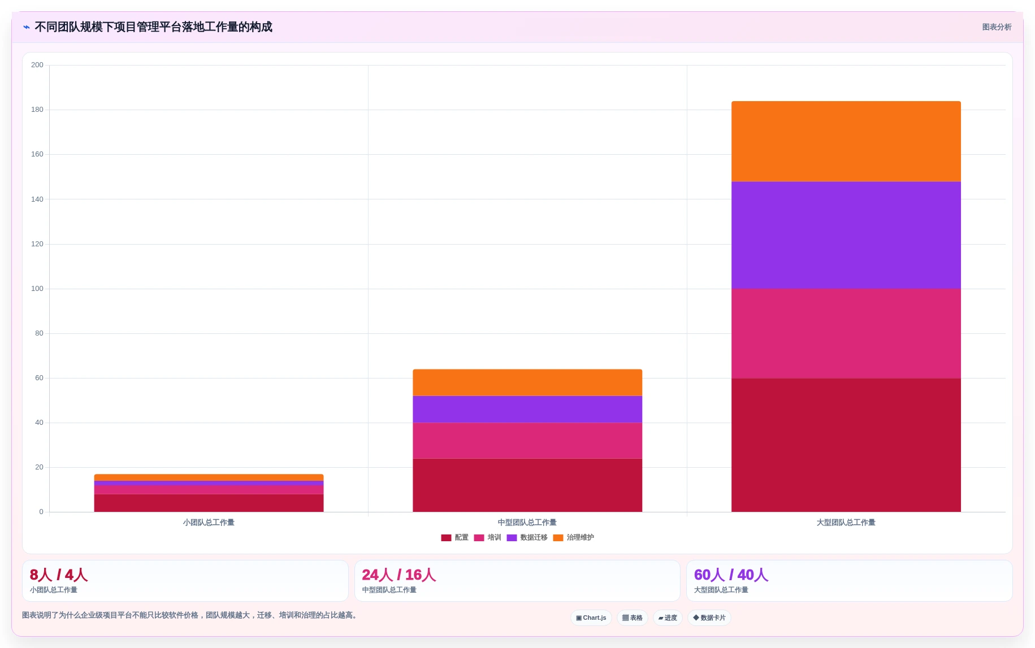
Task: Click the footer note starting with 图表说明了
Action: (190, 615)
